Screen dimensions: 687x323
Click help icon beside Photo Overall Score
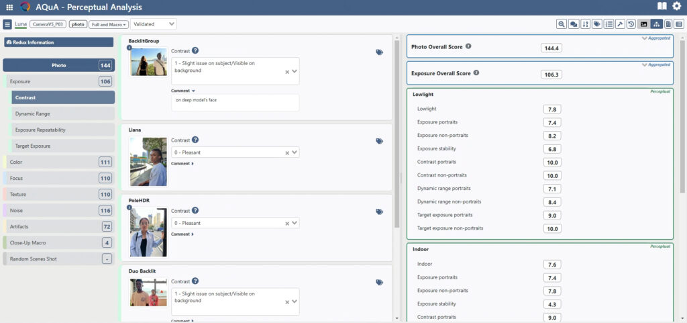pyautogui.click(x=468, y=46)
